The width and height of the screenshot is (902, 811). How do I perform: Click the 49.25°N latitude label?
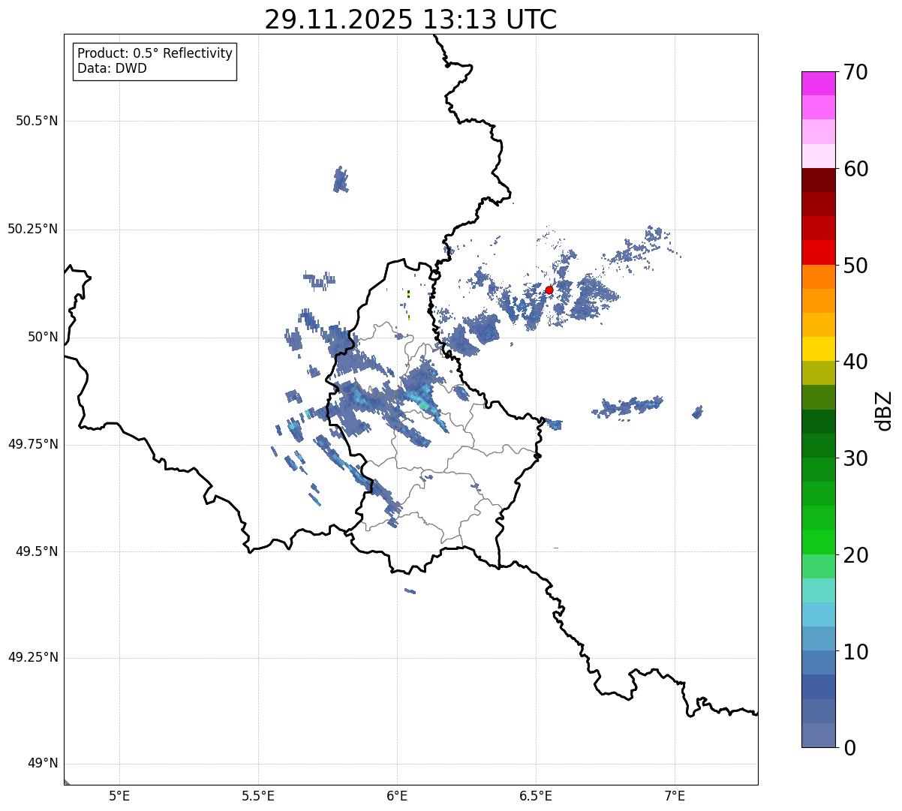tap(33, 657)
